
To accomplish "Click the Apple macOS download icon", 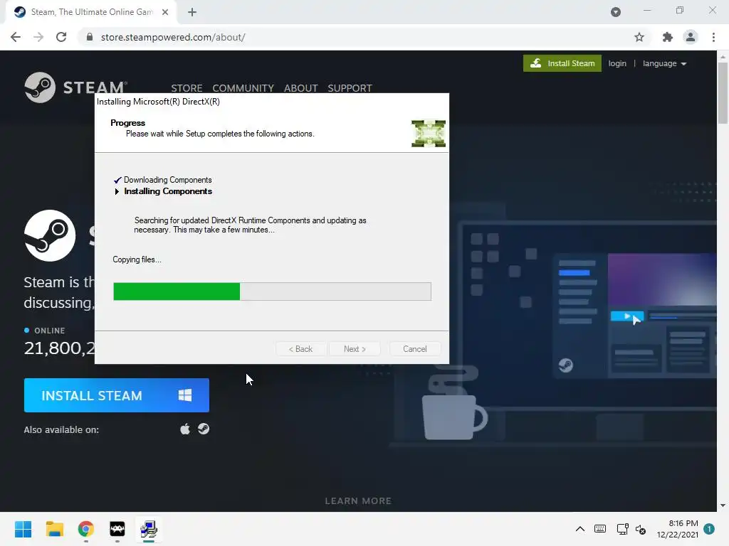I will 185,429.
